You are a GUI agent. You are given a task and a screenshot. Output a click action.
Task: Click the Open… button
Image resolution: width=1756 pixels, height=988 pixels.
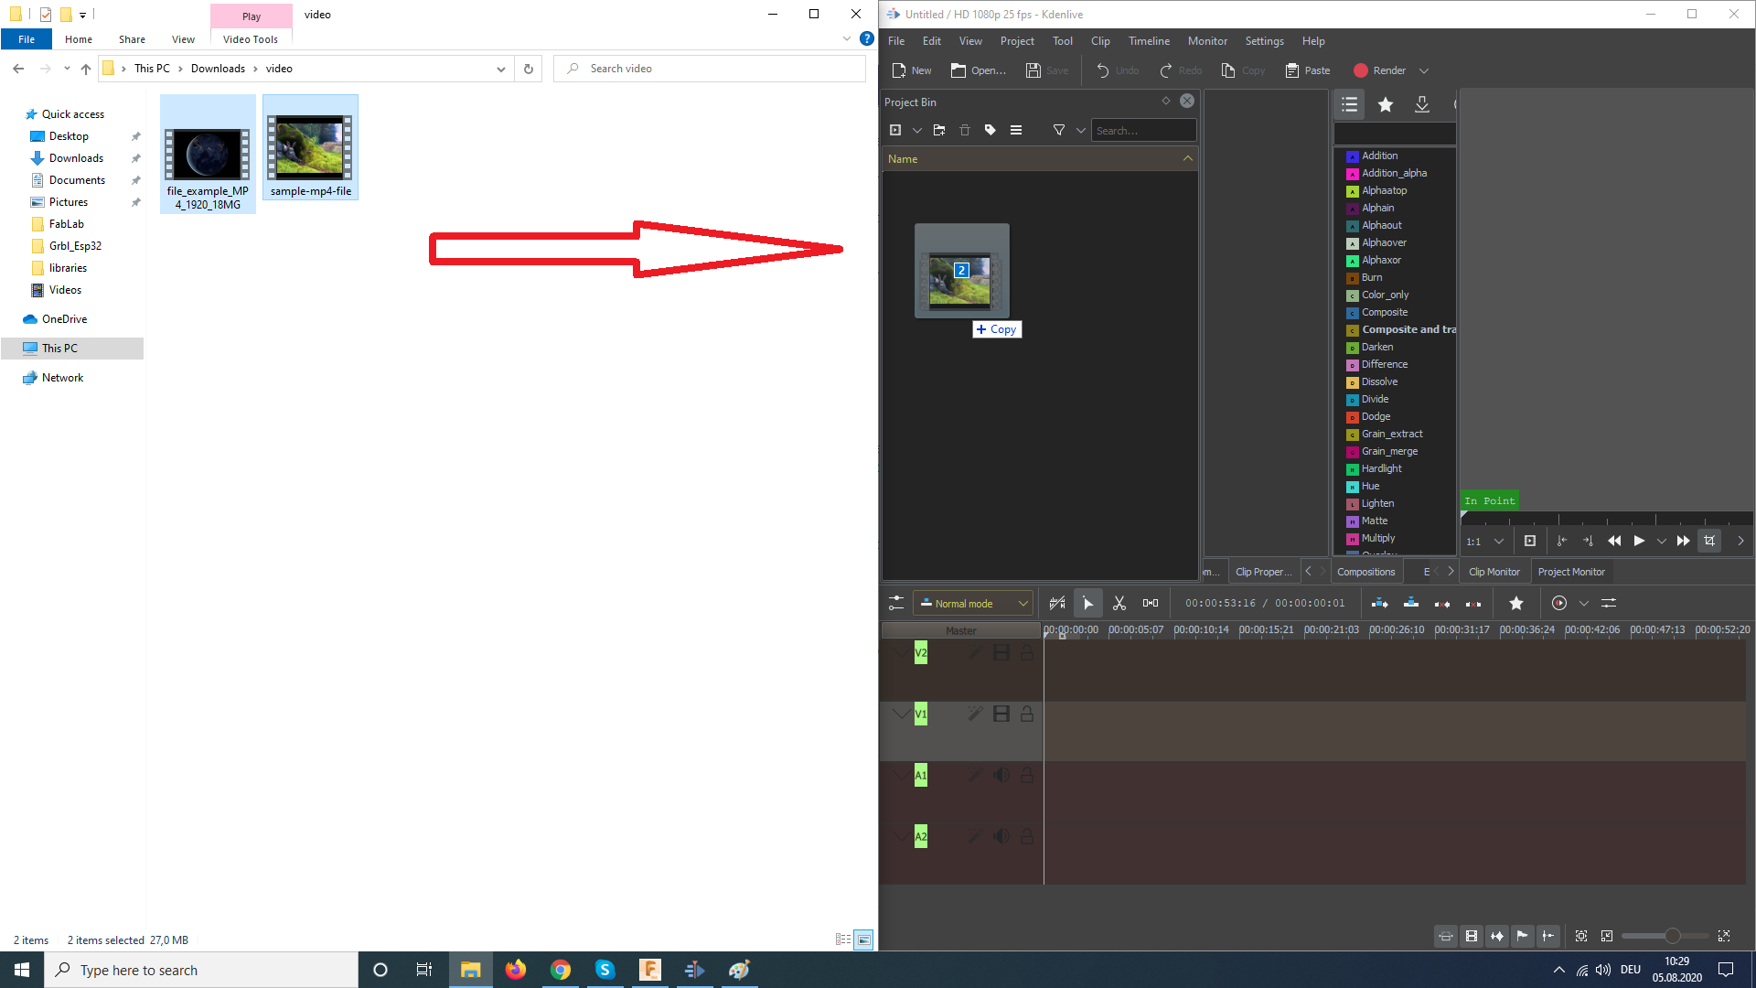point(978,70)
